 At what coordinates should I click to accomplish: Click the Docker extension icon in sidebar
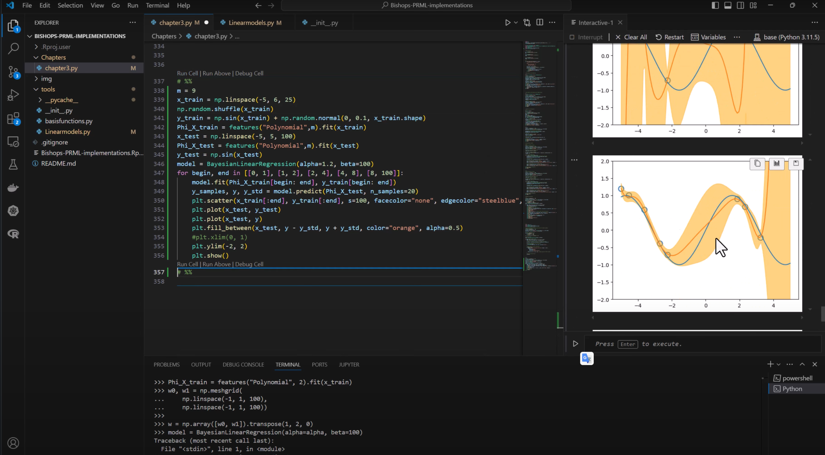(x=13, y=187)
